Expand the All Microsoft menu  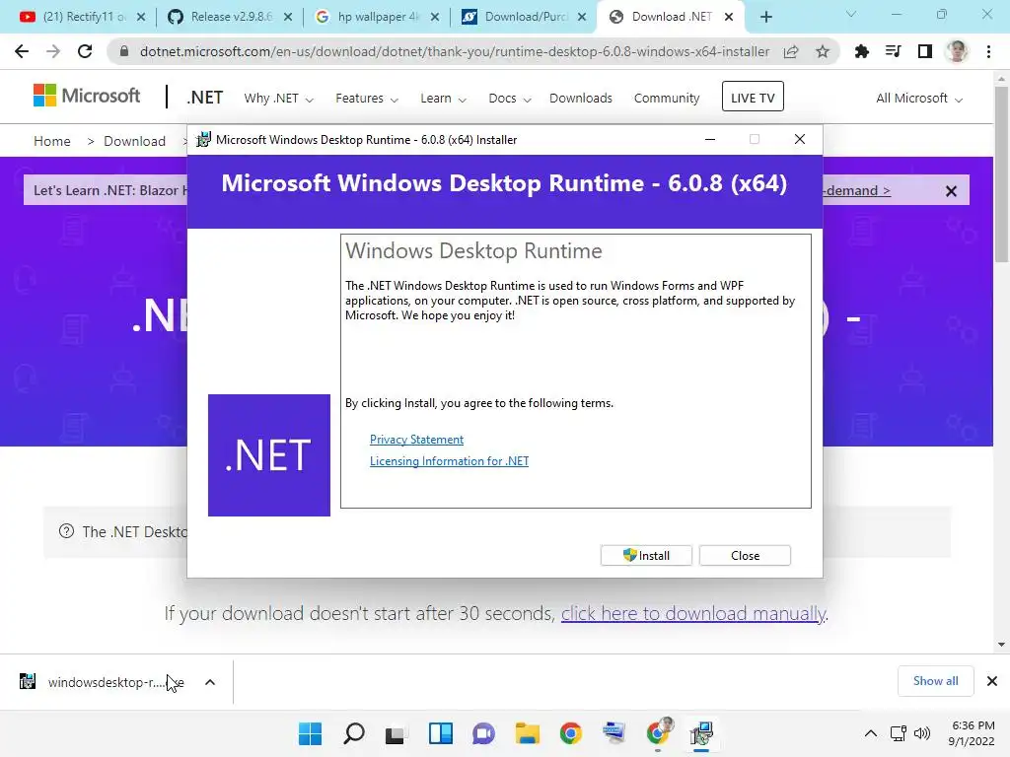point(919,99)
